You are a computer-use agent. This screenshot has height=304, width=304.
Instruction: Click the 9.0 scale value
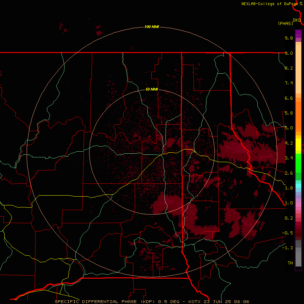(x=289, y=53)
